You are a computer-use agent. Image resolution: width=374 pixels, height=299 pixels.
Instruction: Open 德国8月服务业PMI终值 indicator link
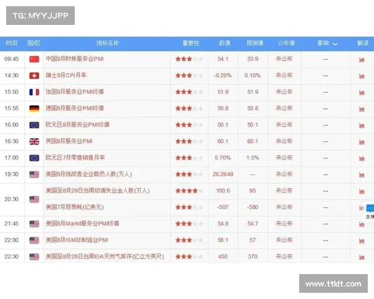pyautogui.click(x=75, y=108)
